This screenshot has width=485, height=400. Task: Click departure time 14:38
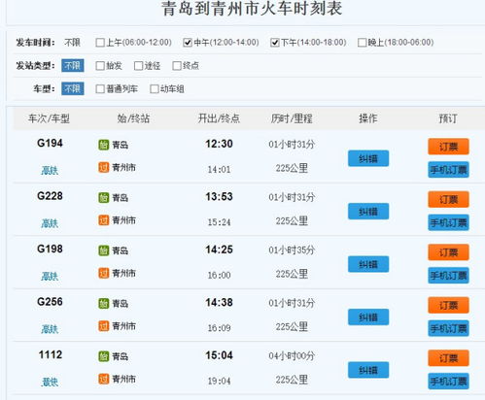click(x=219, y=302)
